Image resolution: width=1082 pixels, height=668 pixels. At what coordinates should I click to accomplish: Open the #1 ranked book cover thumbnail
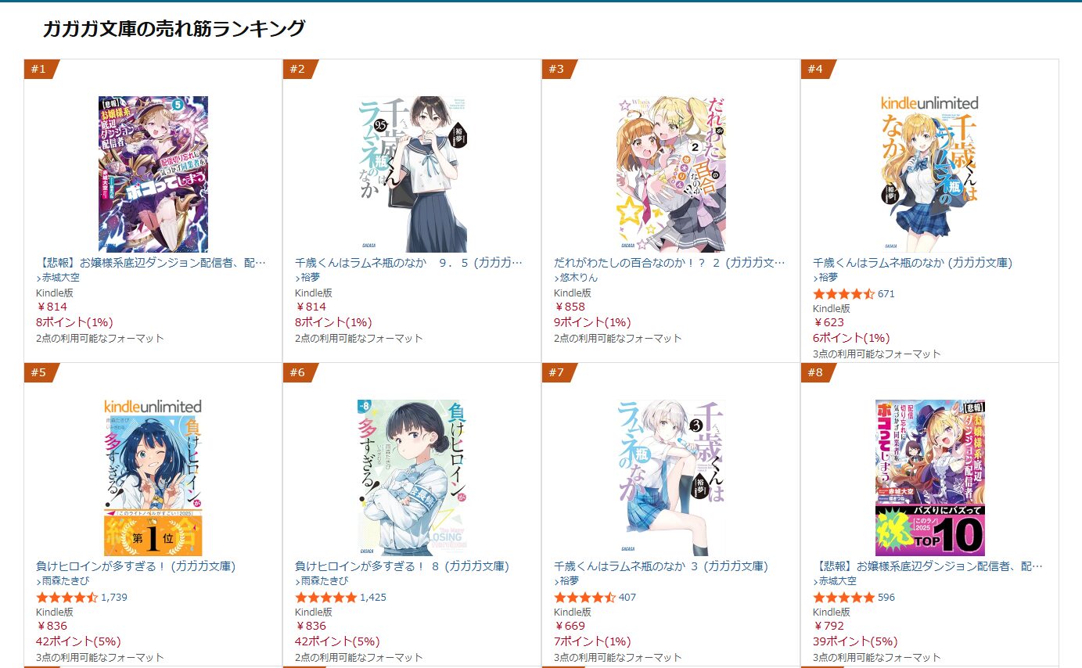click(153, 174)
